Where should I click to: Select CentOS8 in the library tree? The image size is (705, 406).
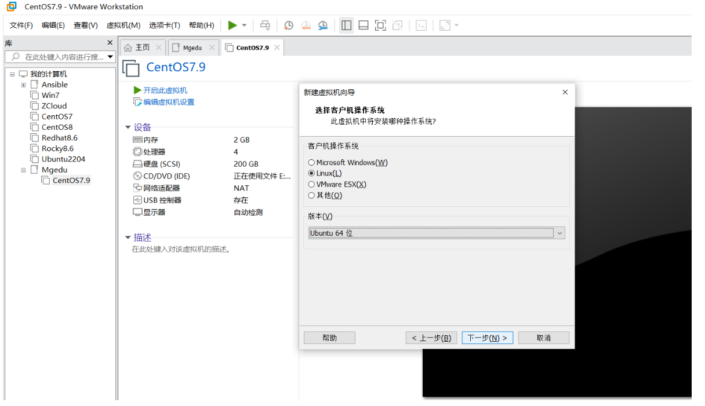pos(57,127)
